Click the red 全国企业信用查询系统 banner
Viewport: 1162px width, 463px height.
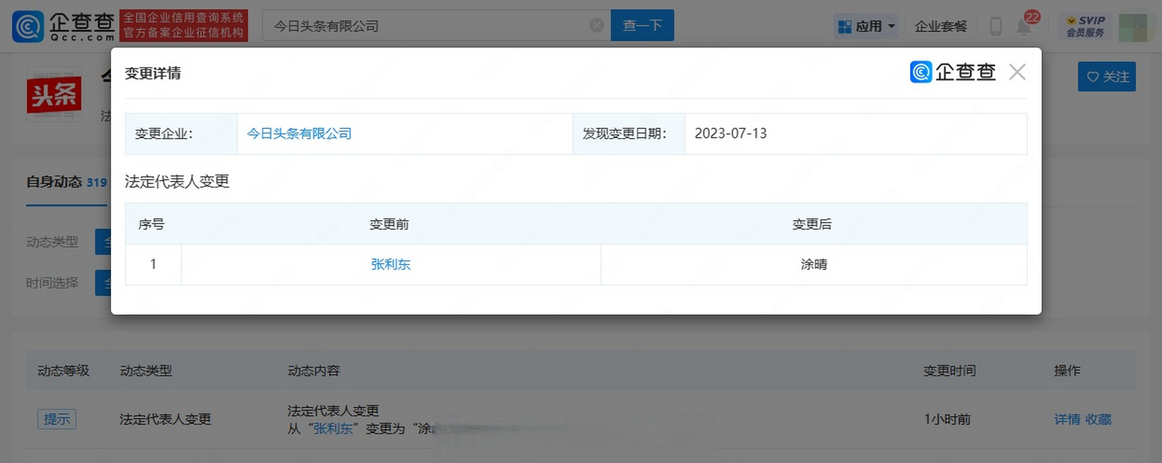coord(183,25)
